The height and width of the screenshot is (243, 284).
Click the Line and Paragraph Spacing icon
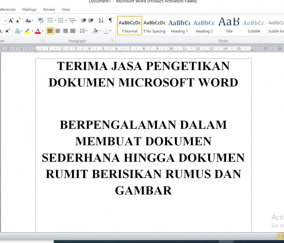point(82,31)
